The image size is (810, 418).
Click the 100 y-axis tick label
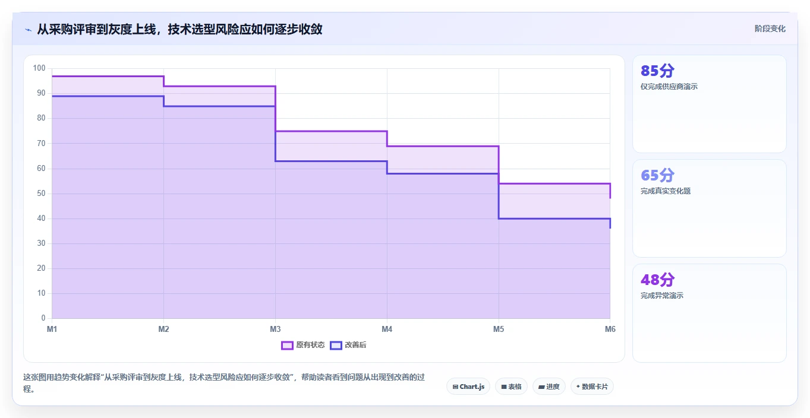(x=39, y=68)
